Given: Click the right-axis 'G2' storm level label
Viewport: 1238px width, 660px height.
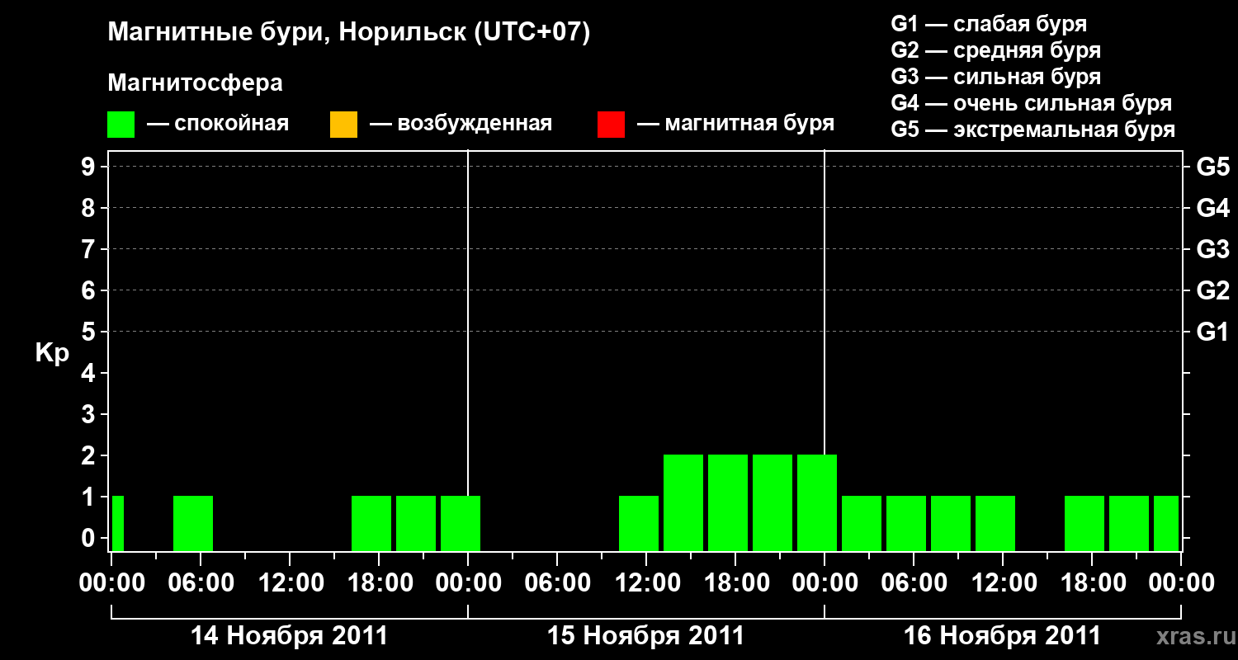Looking at the screenshot, I should click(x=1212, y=290).
